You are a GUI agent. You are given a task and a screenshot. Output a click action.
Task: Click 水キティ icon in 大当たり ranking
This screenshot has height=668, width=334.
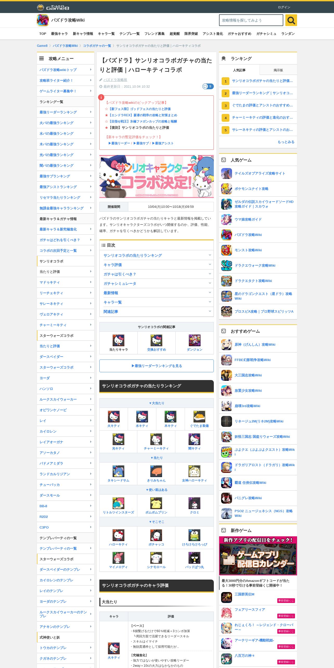142,416
